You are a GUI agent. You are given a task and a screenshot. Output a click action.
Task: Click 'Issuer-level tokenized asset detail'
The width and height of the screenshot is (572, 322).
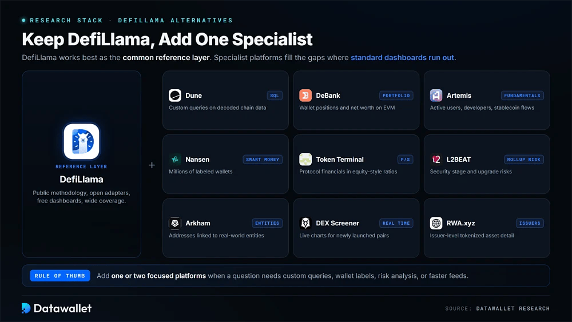tap(472, 236)
